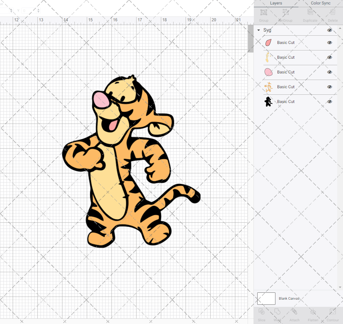The width and height of the screenshot is (343, 324).
Task: Select the black silhouette layer thumbnail
Action: pos(269,102)
